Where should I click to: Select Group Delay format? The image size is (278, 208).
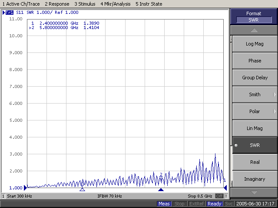[x=255, y=78]
